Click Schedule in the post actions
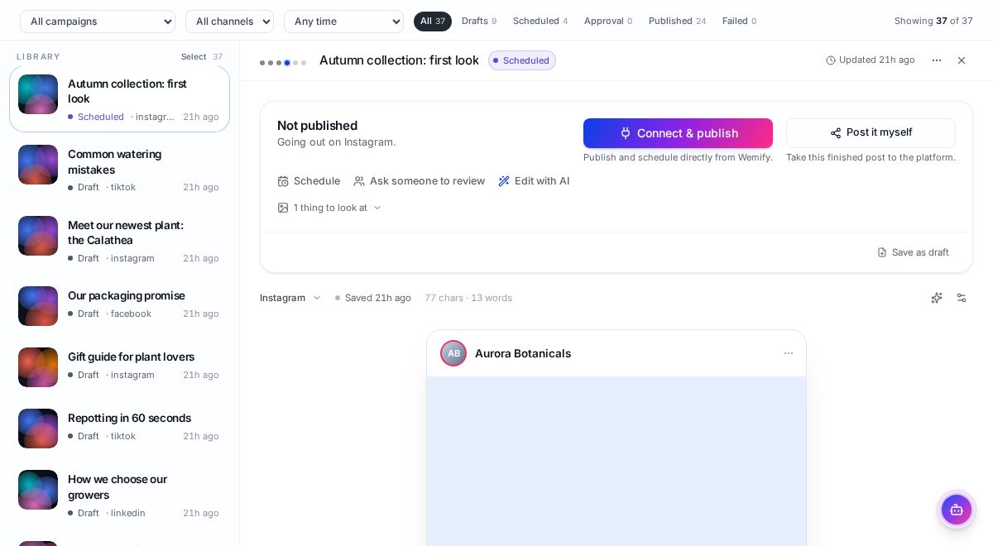Screen dimensions: 993x546 [x=309, y=181]
